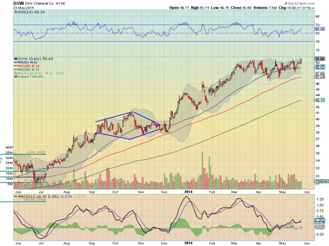The image size is (329, 246).
Task: Click the 47.89 Bollinger tag on right axis
Action: (320, 73)
